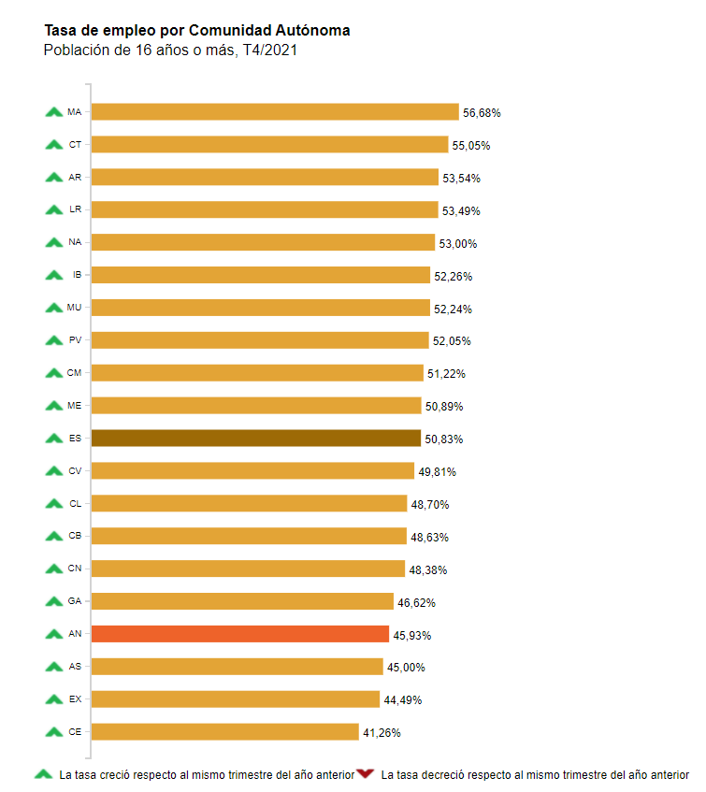Click the green arrow next to CT
706x792 pixels.
tap(53, 145)
